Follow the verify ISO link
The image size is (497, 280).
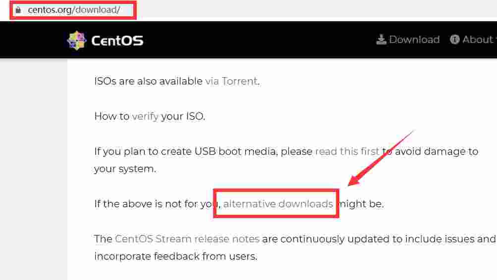click(145, 116)
